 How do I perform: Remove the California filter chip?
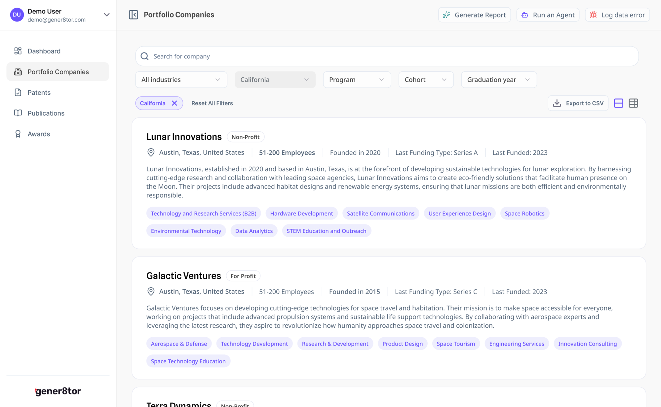[175, 103]
